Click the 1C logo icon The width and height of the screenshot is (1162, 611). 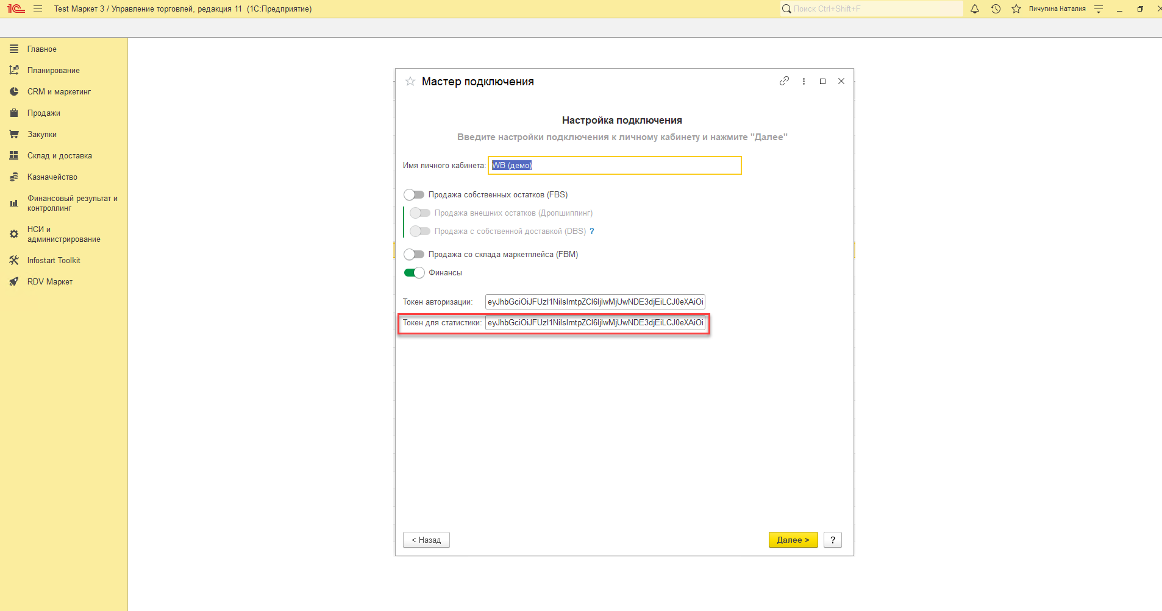point(16,9)
